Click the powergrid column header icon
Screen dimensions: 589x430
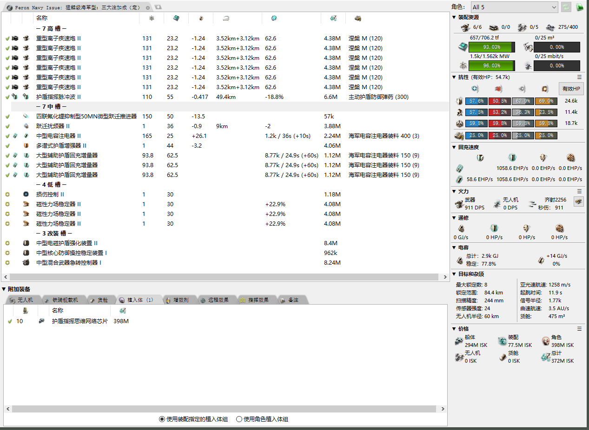151,18
